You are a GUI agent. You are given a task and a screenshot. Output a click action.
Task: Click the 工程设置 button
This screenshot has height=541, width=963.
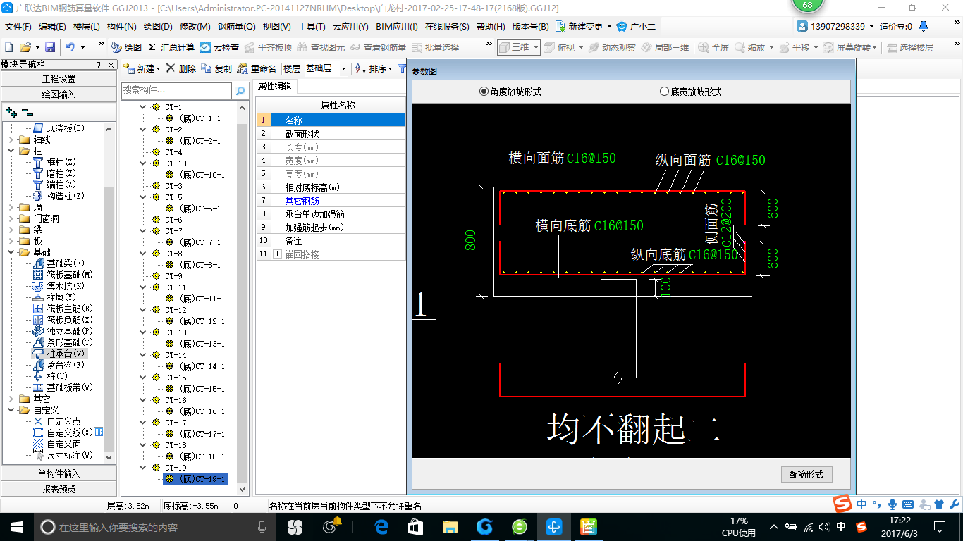point(59,79)
